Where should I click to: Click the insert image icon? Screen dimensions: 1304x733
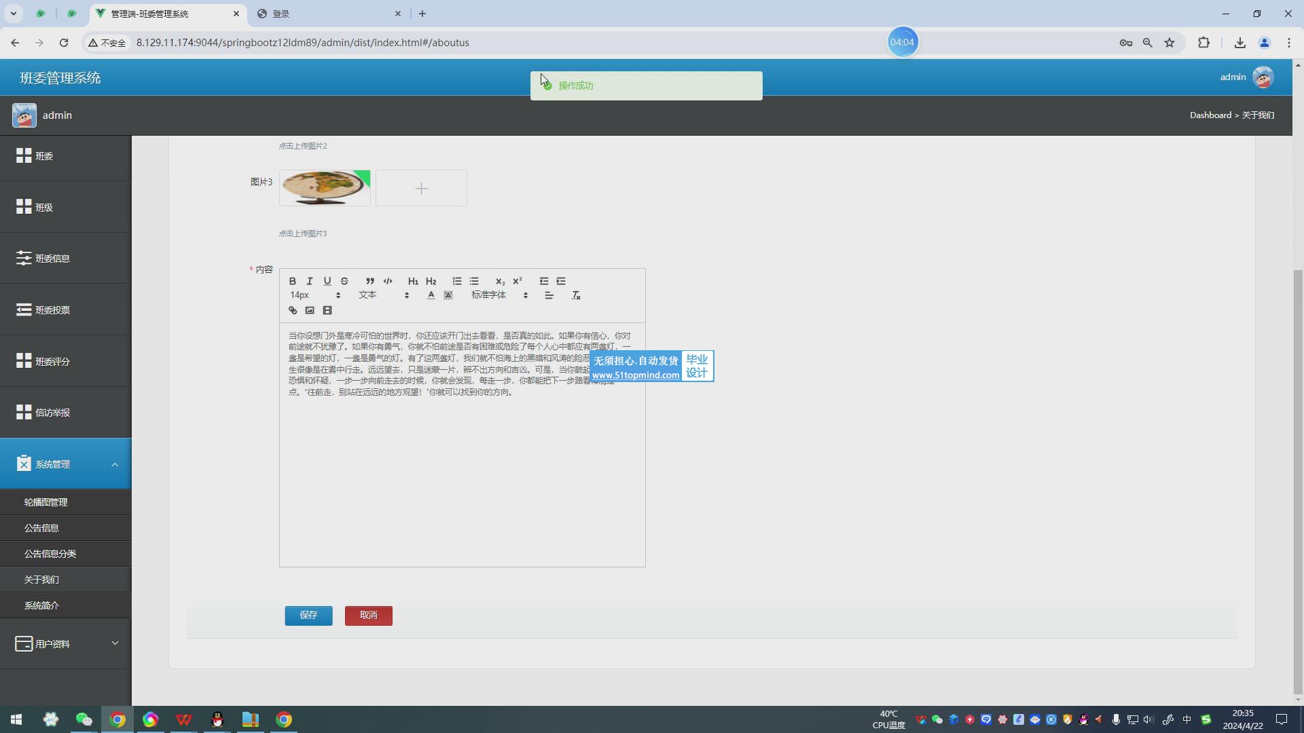310,310
